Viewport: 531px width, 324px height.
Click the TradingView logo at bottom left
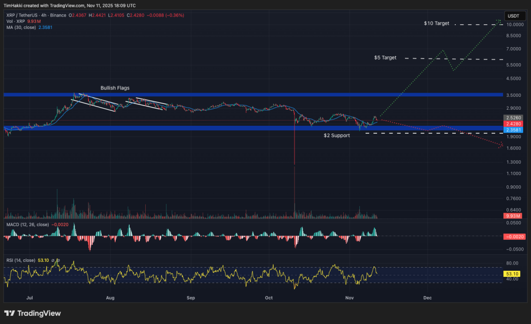[33, 313]
